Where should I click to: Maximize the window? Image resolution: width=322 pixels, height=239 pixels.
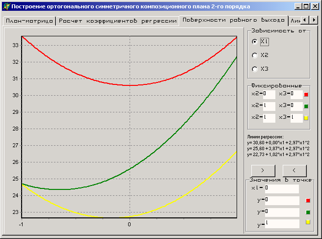tap(306, 6)
